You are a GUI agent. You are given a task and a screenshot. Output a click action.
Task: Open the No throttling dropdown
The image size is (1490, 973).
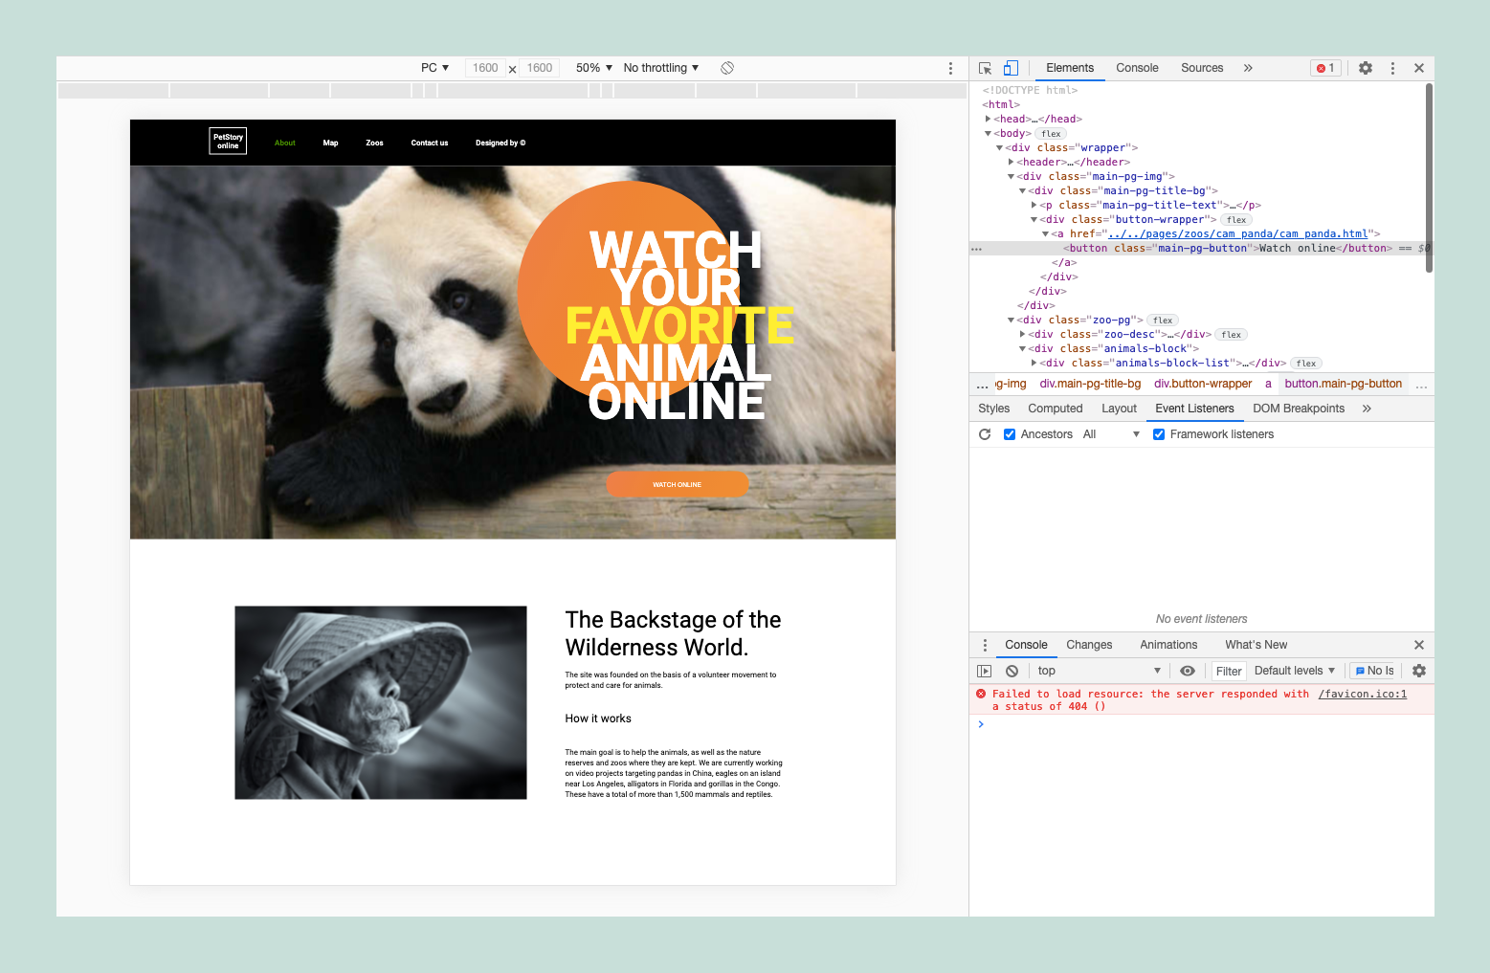click(660, 68)
